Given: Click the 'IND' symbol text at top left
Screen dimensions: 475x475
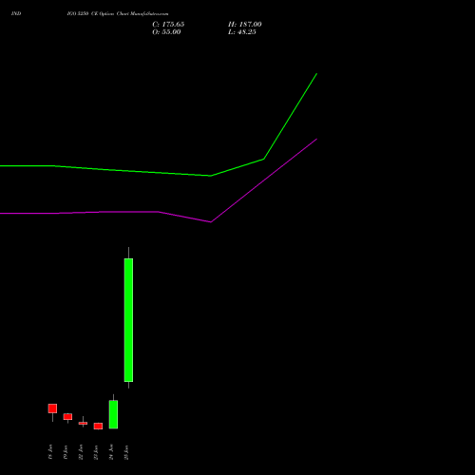Looking at the screenshot, I should point(16,13).
